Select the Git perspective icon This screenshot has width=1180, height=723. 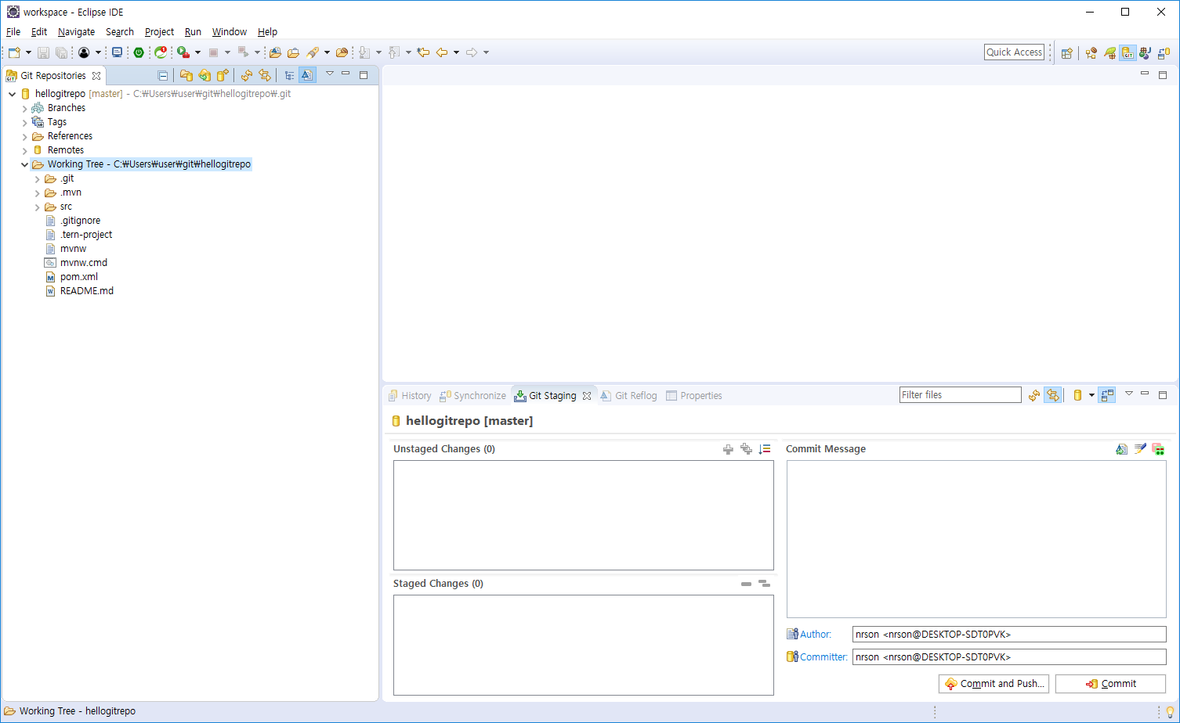coord(1128,53)
